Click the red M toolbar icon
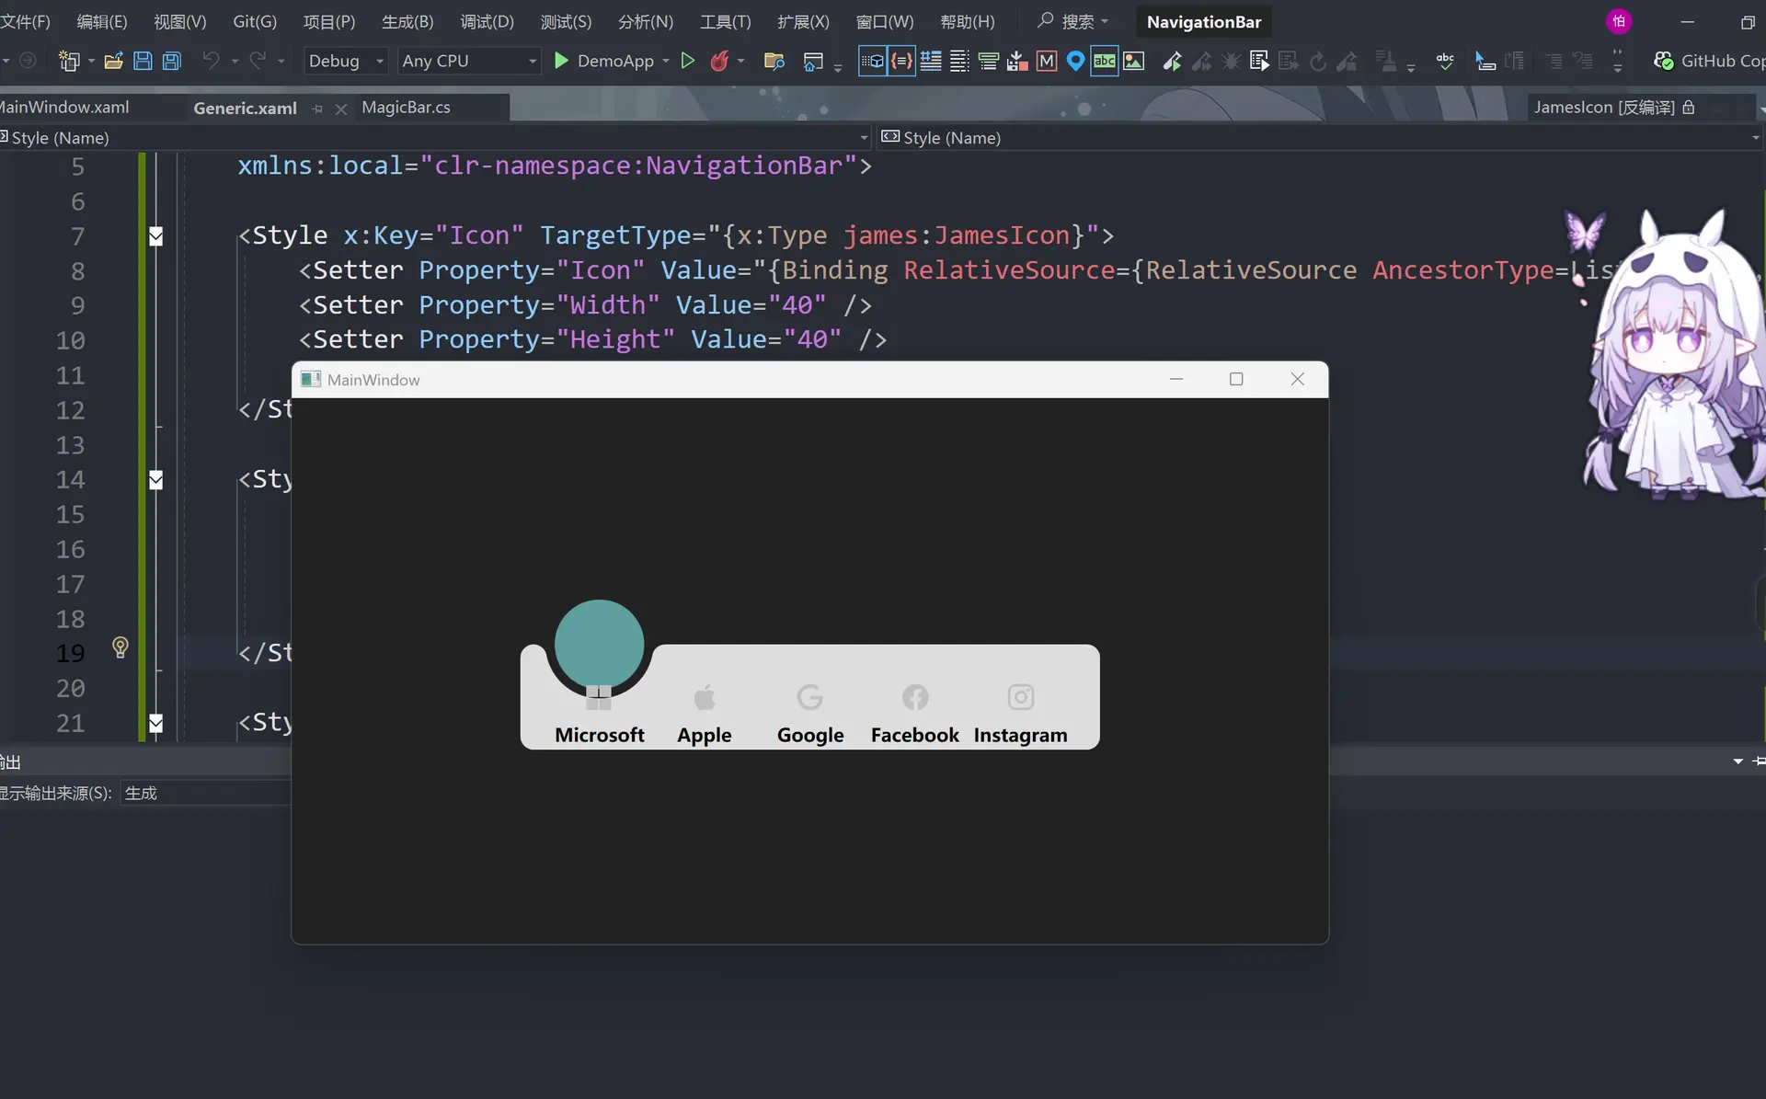Image resolution: width=1766 pixels, height=1099 pixels. (1047, 61)
